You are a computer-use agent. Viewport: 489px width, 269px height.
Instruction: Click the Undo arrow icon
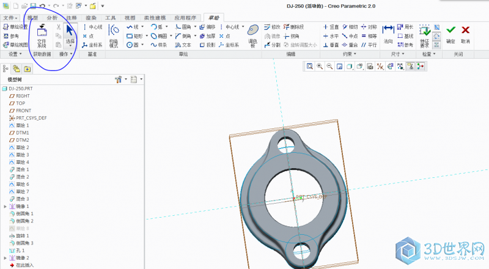pyautogui.click(x=42, y=6)
